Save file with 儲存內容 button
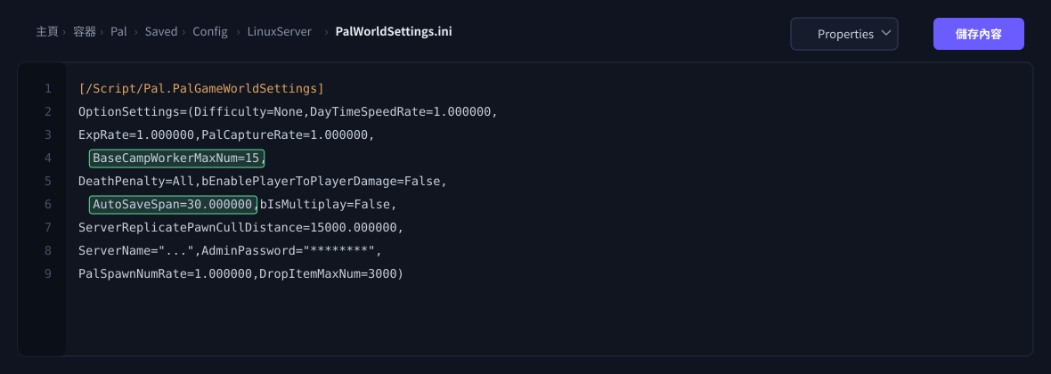 pos(979,34)
